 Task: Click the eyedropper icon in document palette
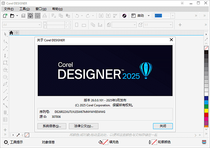point(18,135)
